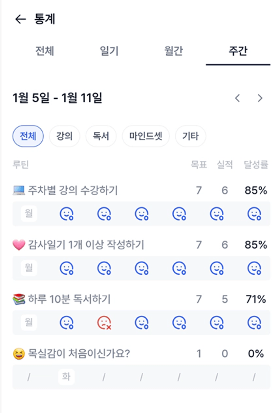Go to the previous week with left chevron
This screenshot has width=280, height=413.
237,98
